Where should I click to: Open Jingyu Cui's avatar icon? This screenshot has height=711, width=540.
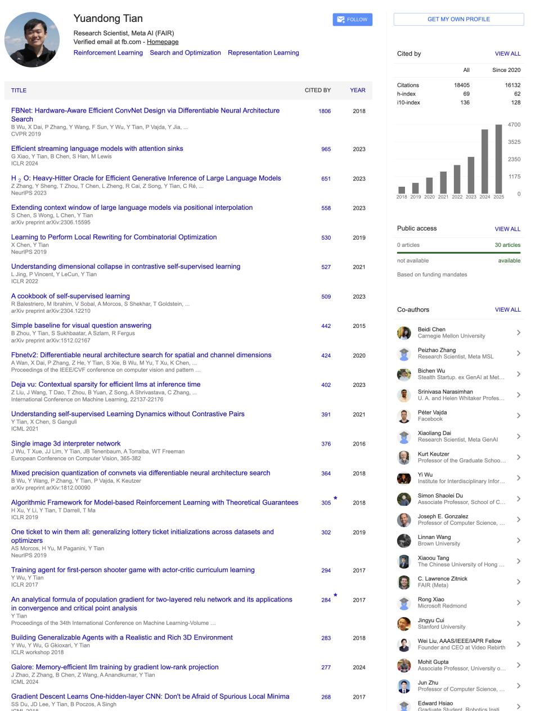click(404, 624)
